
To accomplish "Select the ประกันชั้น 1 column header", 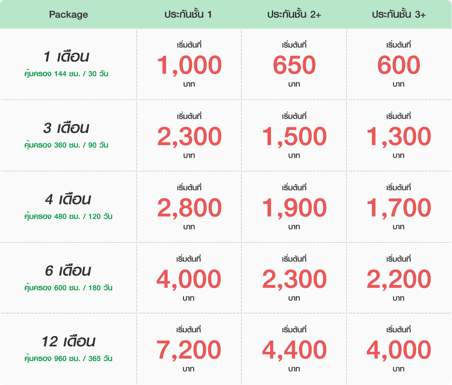I will [188, 15].
